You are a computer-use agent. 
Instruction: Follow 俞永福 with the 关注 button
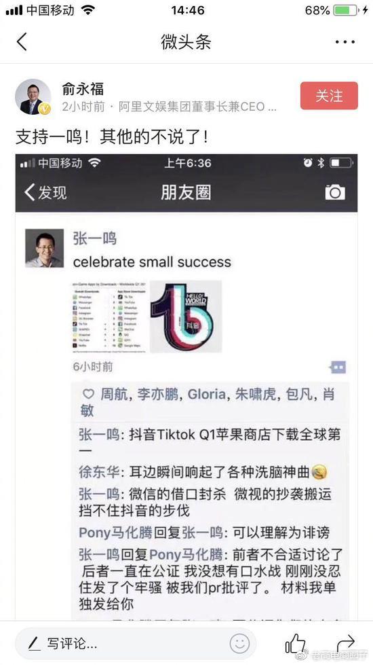[x=329, y=95]
